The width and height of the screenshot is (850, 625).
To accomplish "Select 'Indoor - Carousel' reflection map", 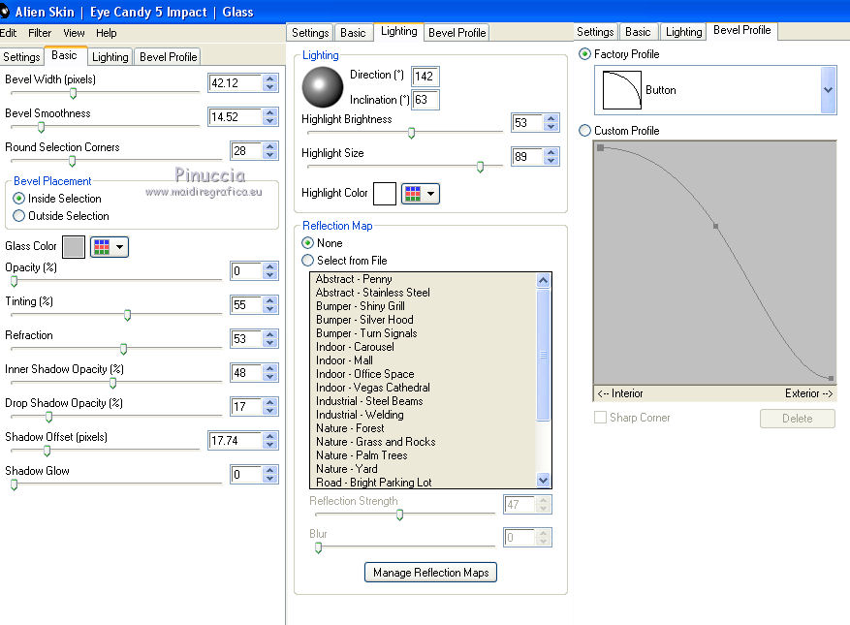I will (x=355, y=347).
